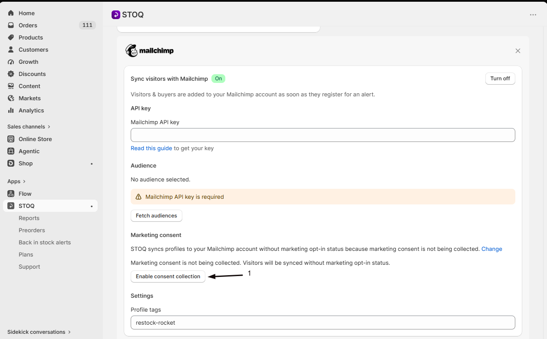
Task: Click the Flow app icon
Action: pyautogui.click(x=11, y=194)
